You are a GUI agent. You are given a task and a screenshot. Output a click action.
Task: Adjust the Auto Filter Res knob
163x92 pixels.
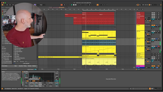click(x=26, y=85)
